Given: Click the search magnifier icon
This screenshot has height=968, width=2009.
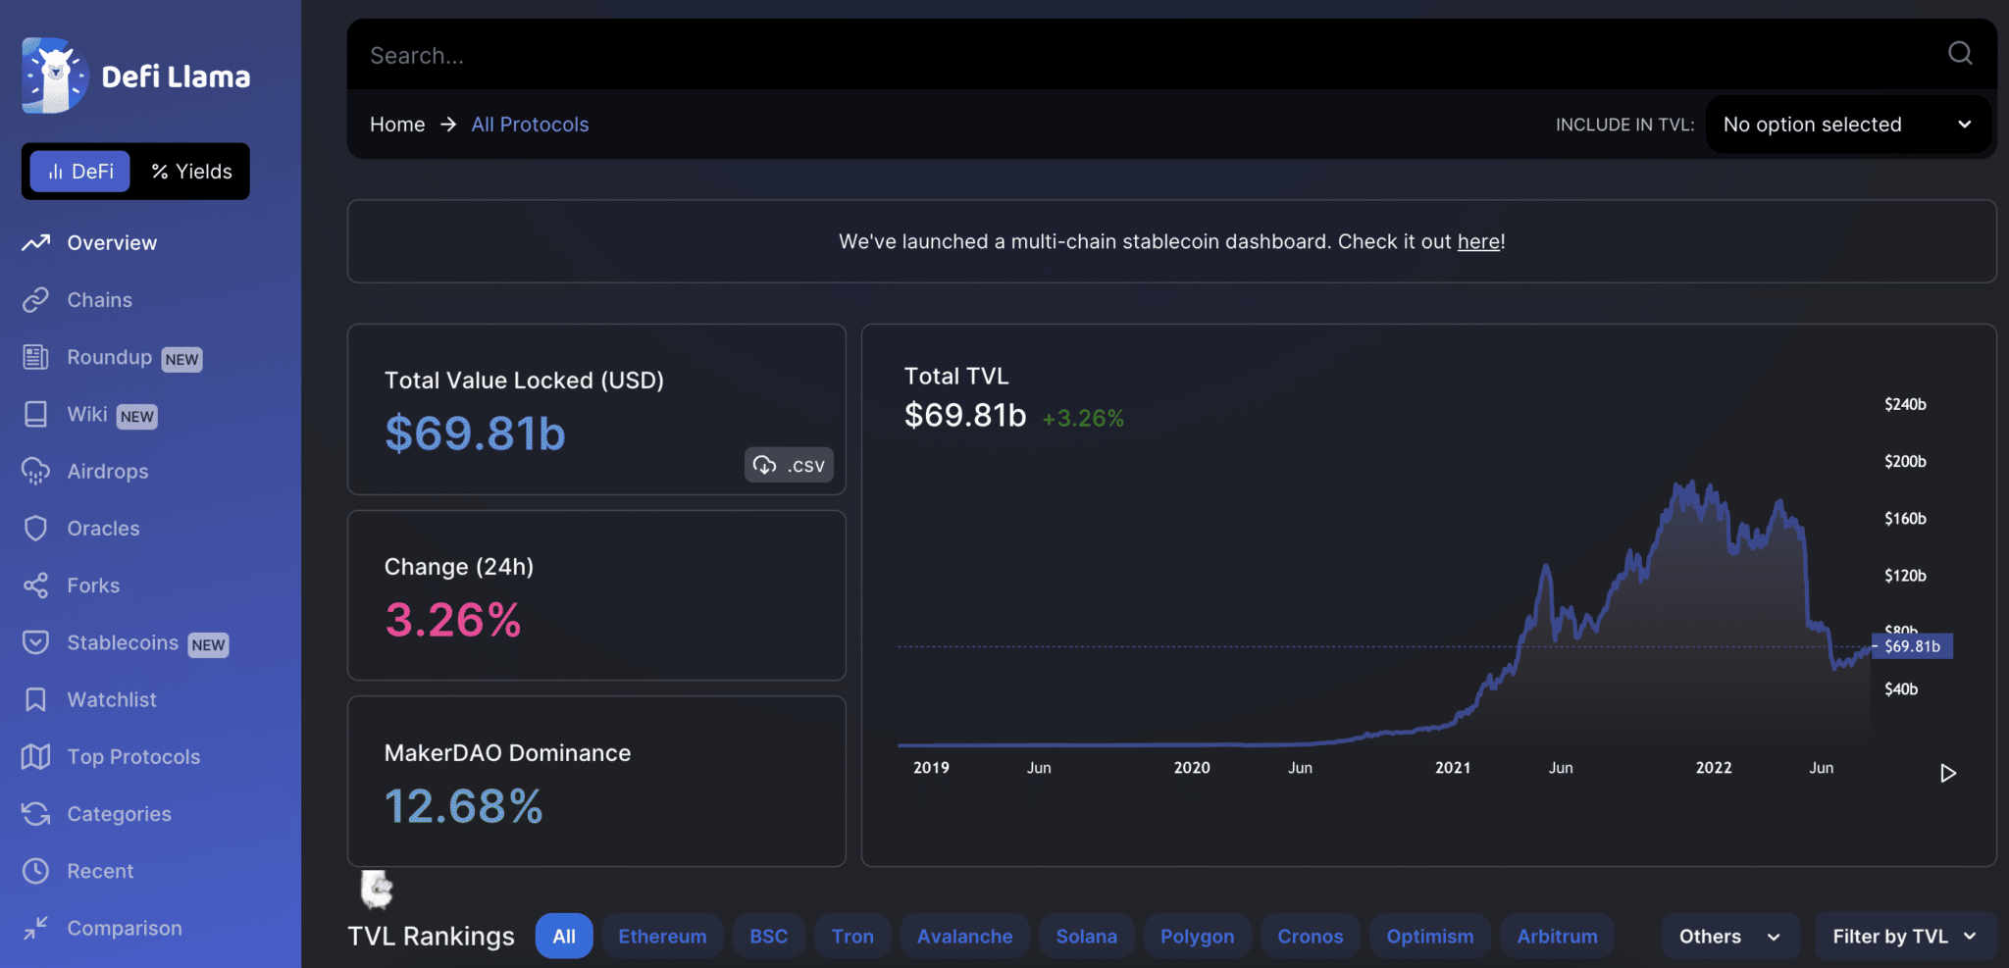Looking at the screenshot, I should tap(1959, 54).
